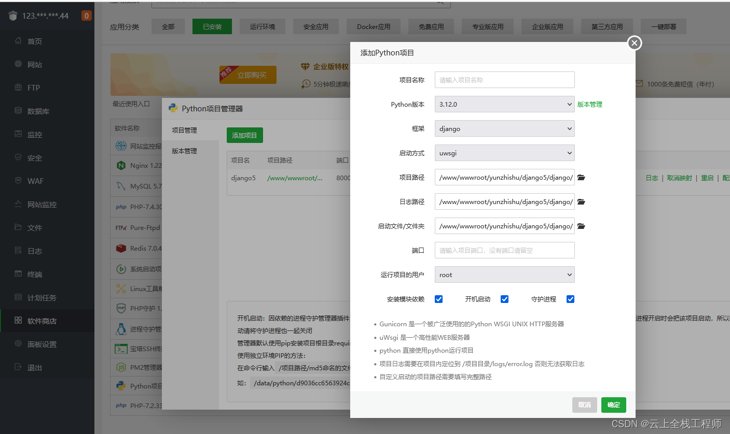Click the green 添加项目 button
This screenshot has width=730, height=434.
click(245, 135)
